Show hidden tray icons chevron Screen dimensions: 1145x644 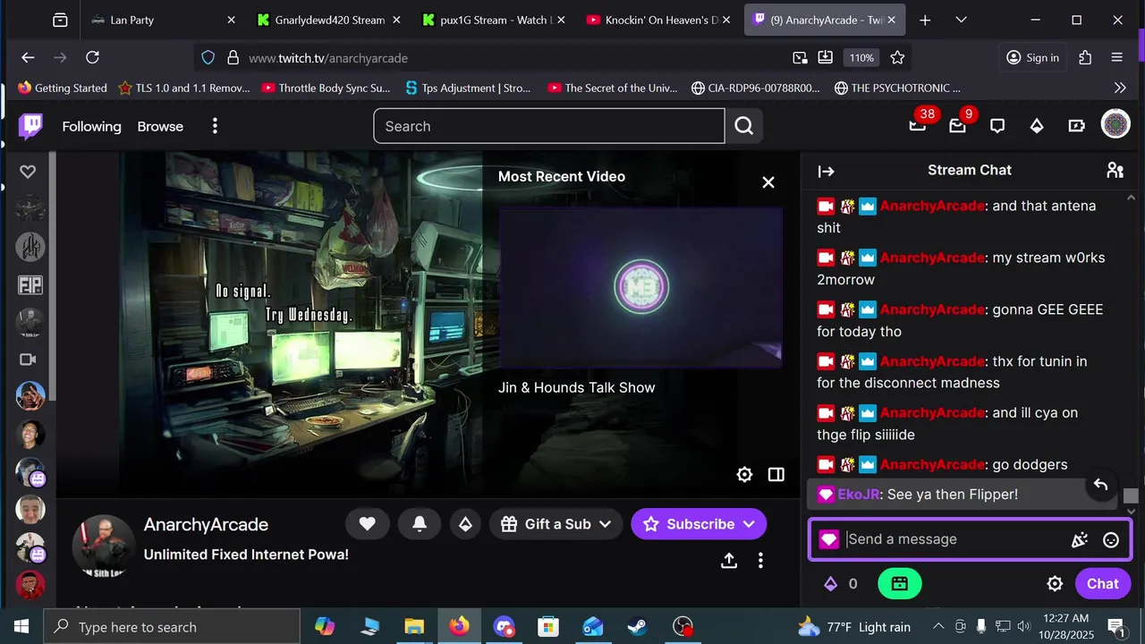click(x=937, y=627)
